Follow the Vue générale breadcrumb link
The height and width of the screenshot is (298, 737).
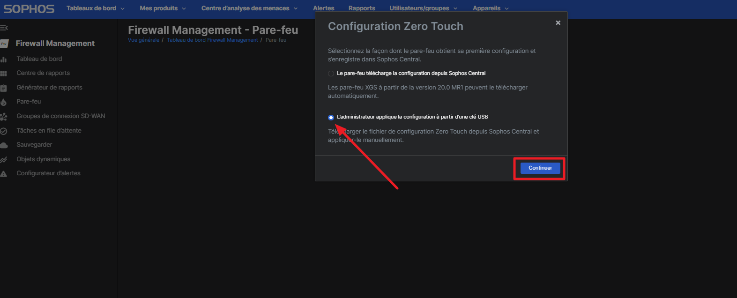click(143, 40)
